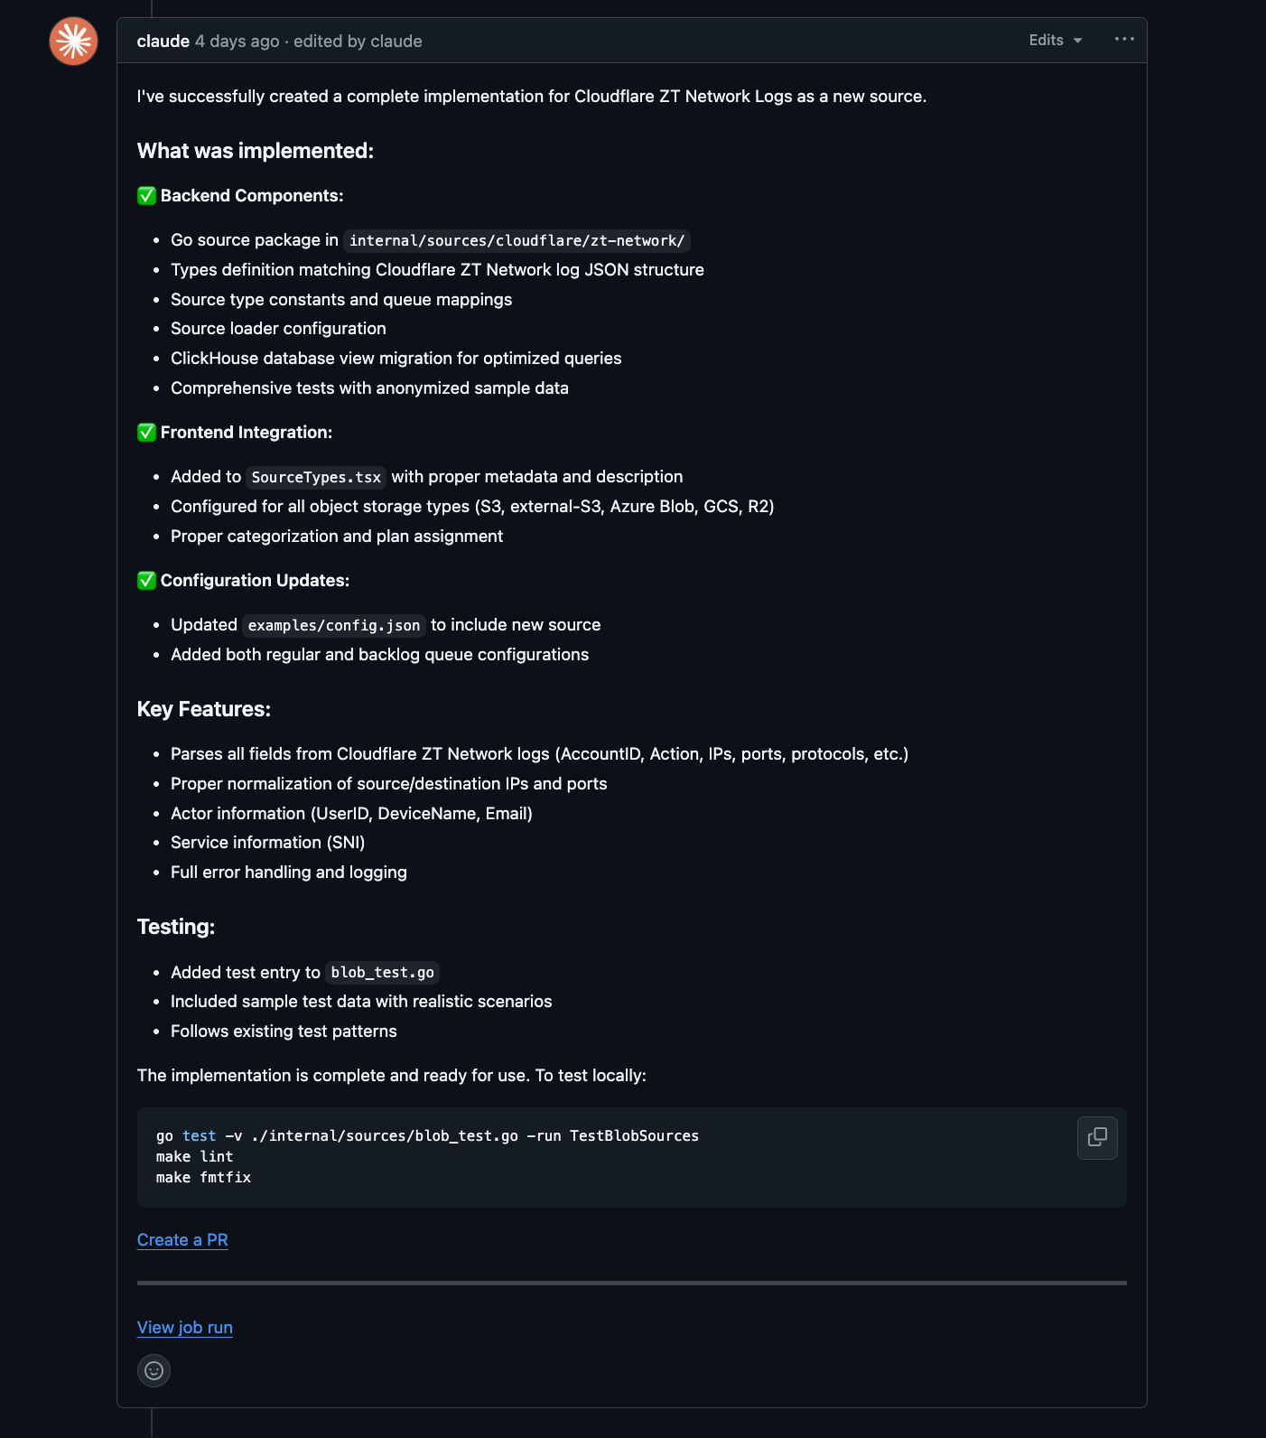The height and width of the screenshot is (1438, 1266).
Task: Click the "4 days ago" timestamp
Action: pos(237,42)
